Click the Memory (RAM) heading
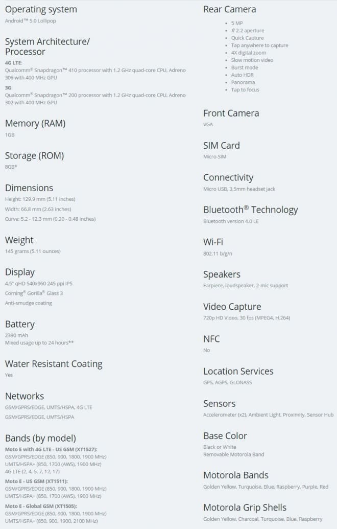337x529 pixels. click(x=35, y=123)
